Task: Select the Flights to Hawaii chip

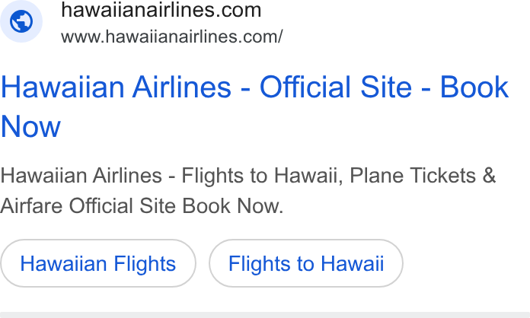Action: click(x=306, y=263)
